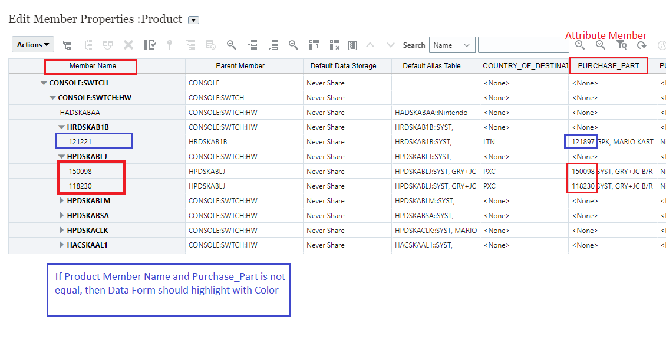Click the Assign Access key icon
Screen dimensions: 666x349
169,45
